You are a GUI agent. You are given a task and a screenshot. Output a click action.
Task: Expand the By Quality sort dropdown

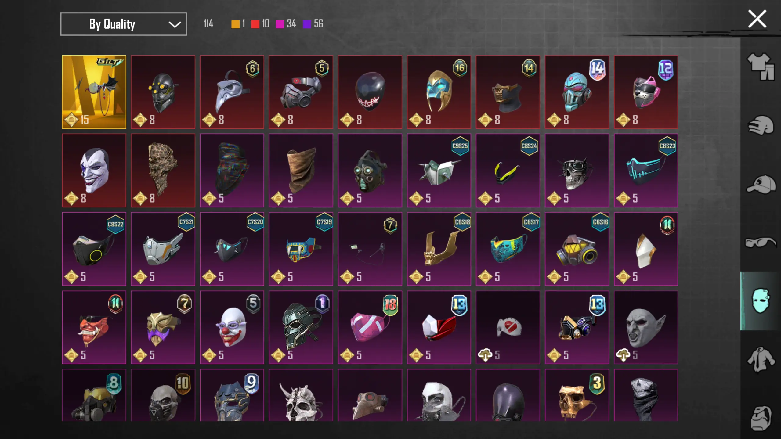[x=124, y=24]
